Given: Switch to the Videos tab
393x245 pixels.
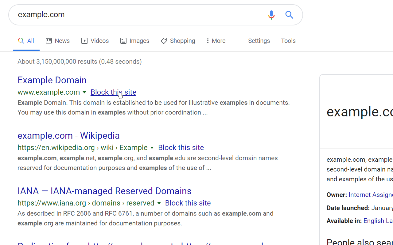Looking at the screenshot, I should pyautogui.click(x=95, y=41).
